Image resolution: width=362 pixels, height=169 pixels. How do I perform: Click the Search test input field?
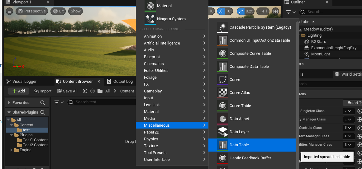point(103,102)
